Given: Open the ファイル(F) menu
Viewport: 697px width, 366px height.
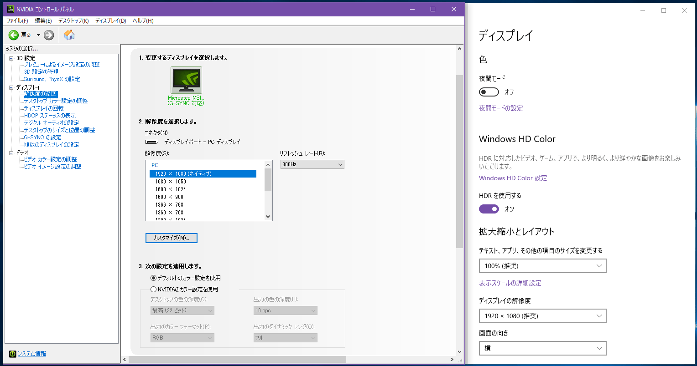Looking at the screenshot, I should click(17, 21).
